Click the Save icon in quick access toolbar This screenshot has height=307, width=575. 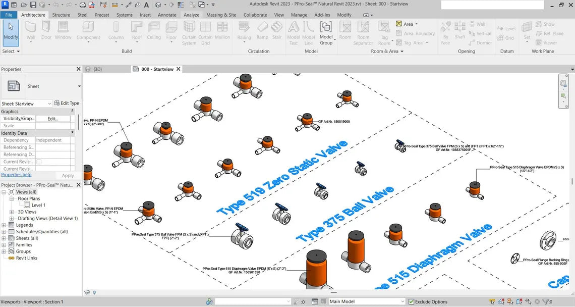tap(33, 5)
